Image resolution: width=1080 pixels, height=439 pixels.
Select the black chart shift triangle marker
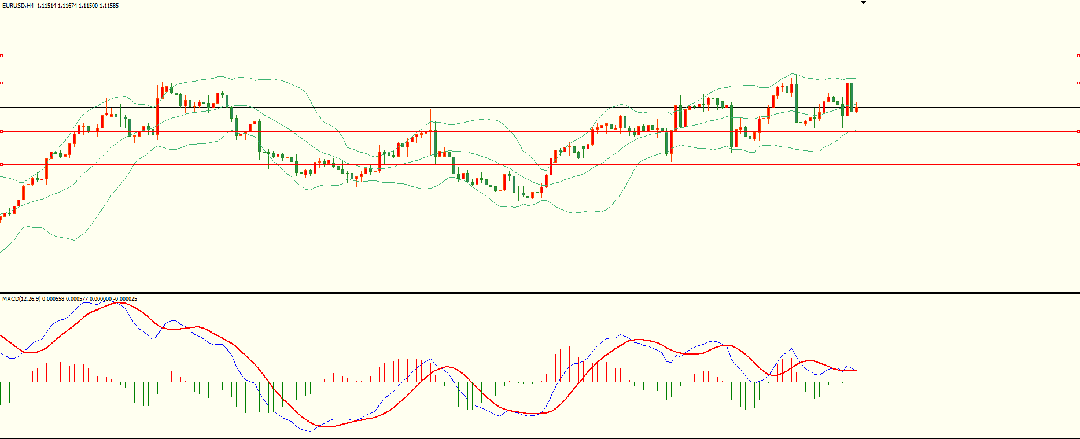[863, 3]
